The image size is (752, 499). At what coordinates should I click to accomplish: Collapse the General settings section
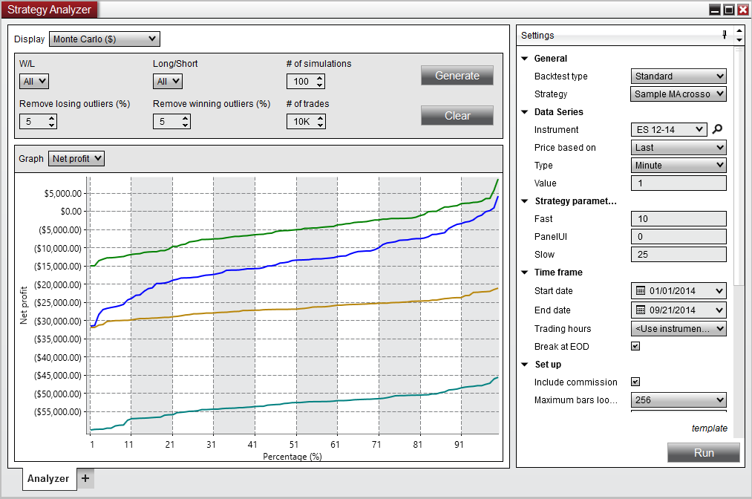[525, 58]
